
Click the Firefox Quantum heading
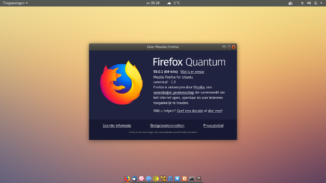point(189,62)
